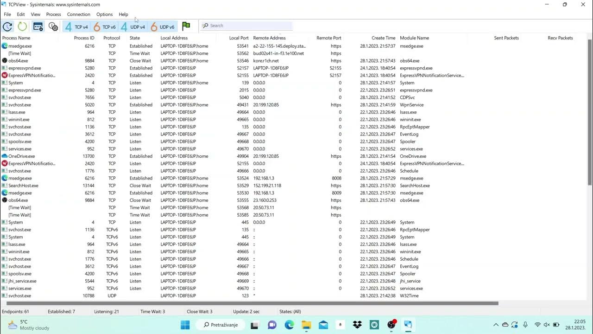593x334 pixels.
Task: Open the weather widget 5°C
Action: click(x=28, y=325)
